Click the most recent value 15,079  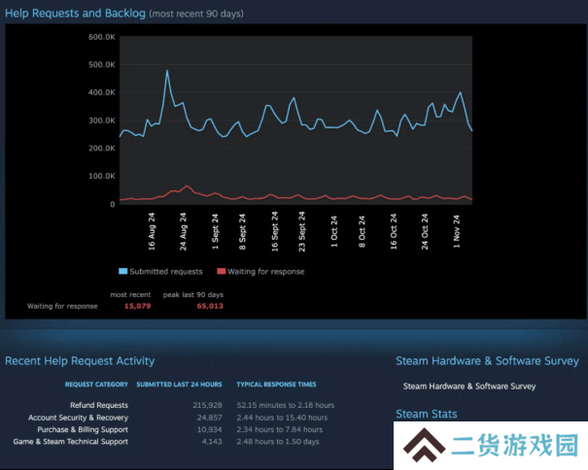pos(137,306)
